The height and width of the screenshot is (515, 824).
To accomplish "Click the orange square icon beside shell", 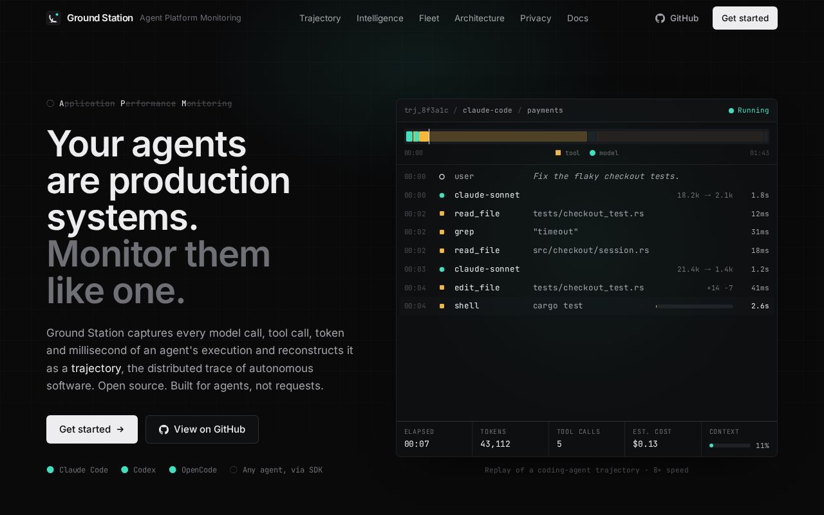I will (x=442, y=306).
